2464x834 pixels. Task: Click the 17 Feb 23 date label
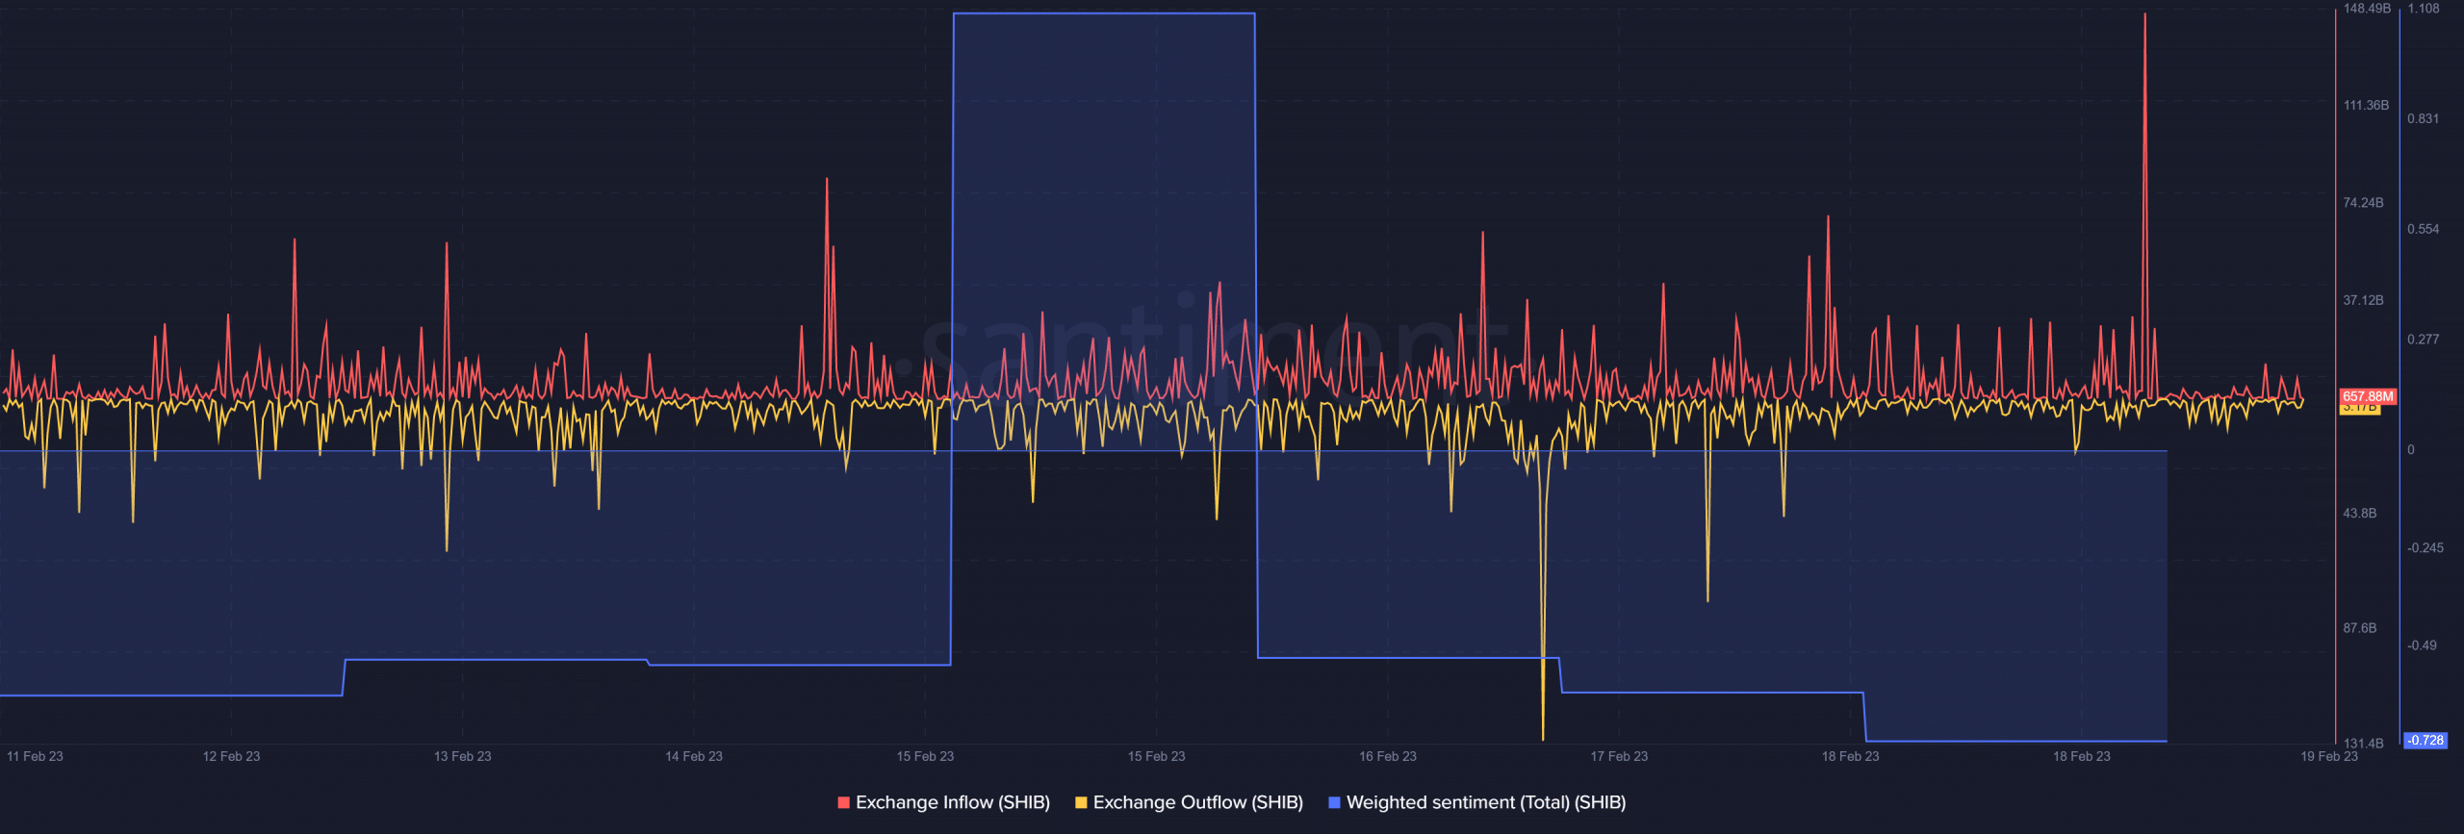pos(1618,756)
